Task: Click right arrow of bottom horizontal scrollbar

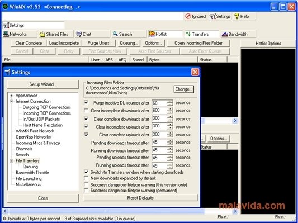Action: (235, 211)
